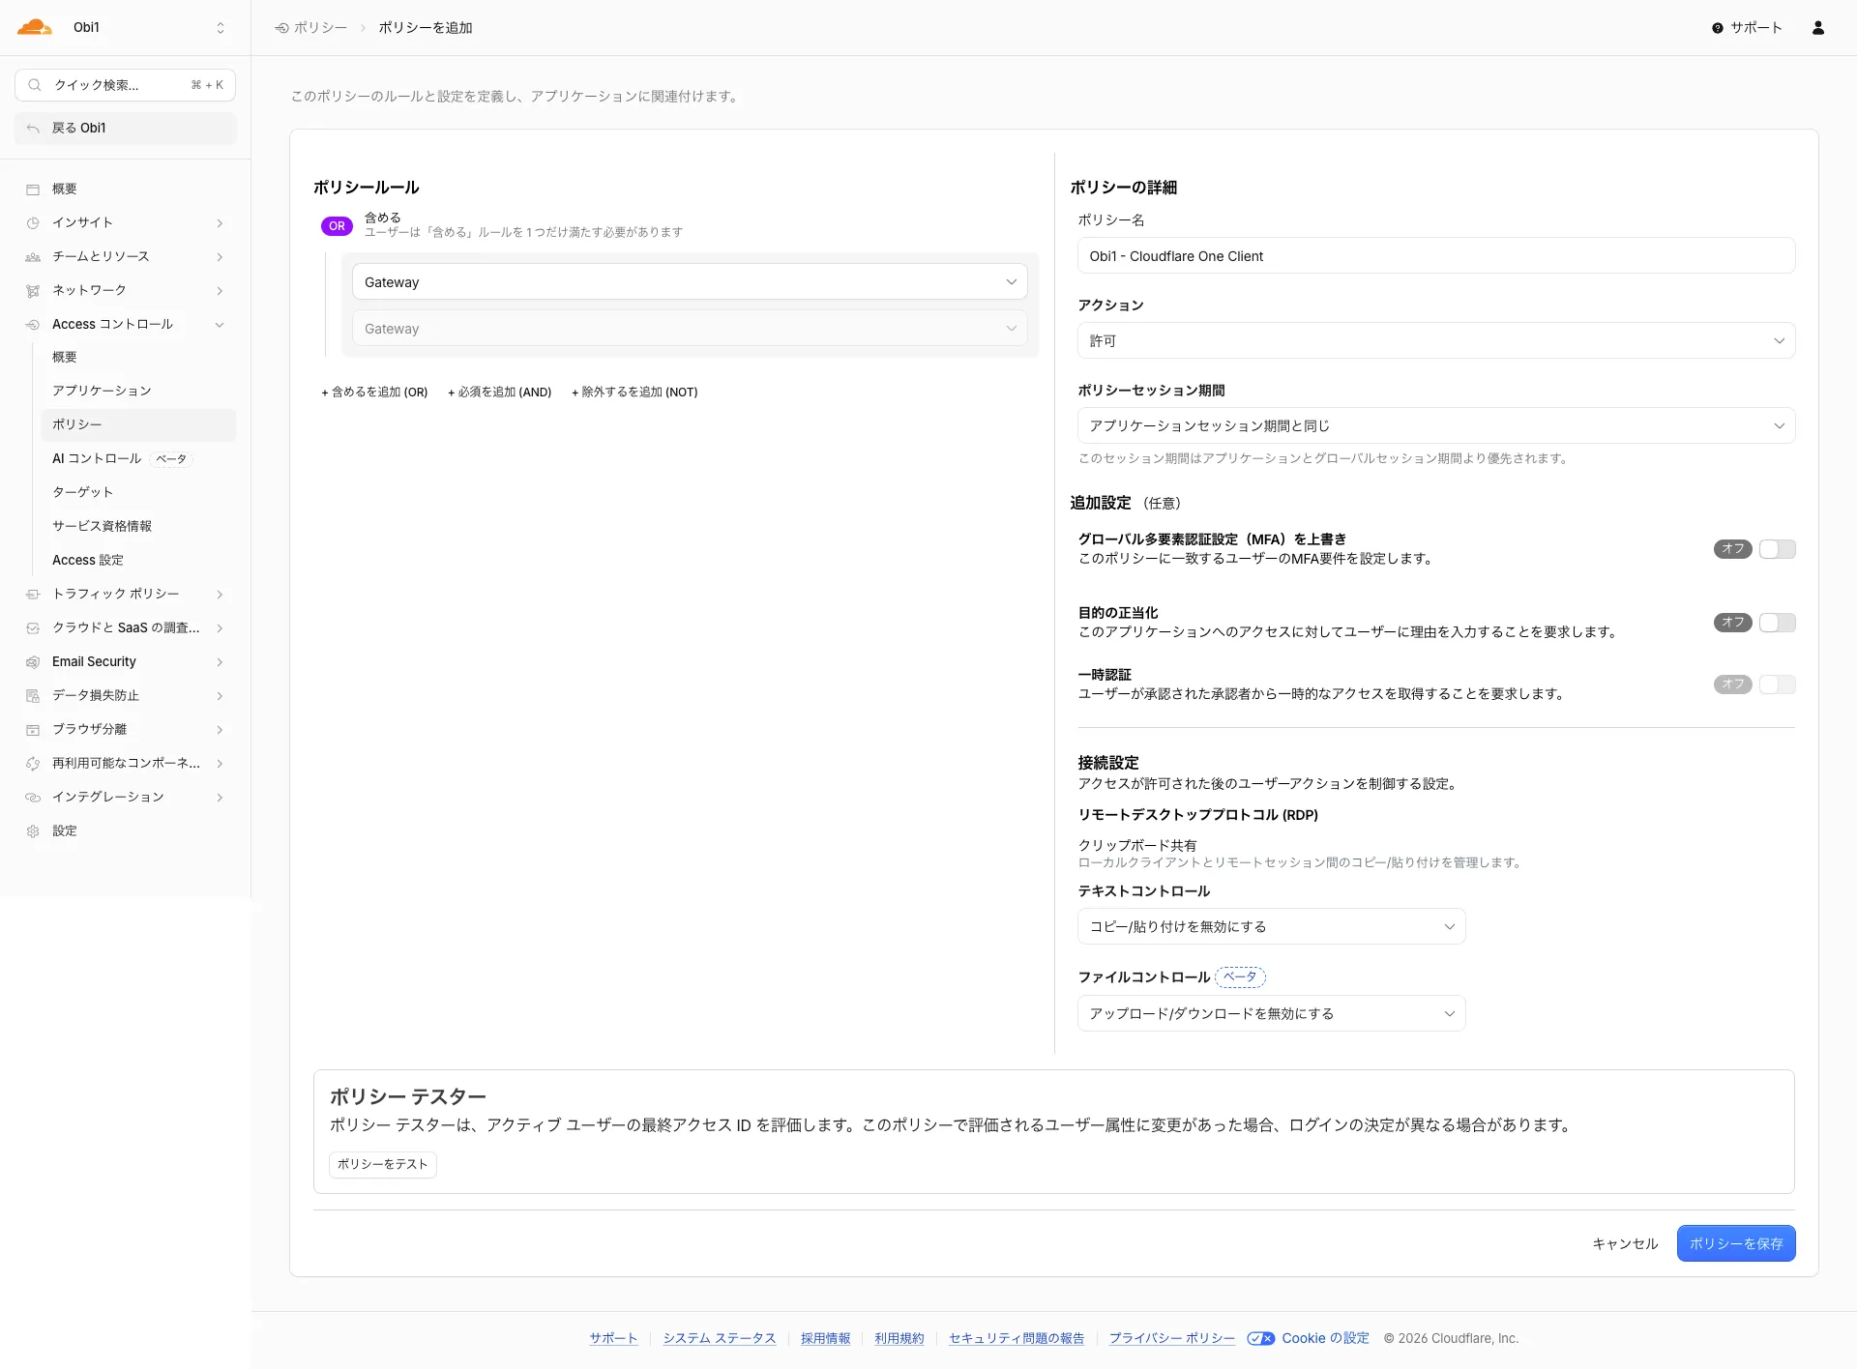Open the ファイルコントロール upload/download dropdown

[1271, 1013]
